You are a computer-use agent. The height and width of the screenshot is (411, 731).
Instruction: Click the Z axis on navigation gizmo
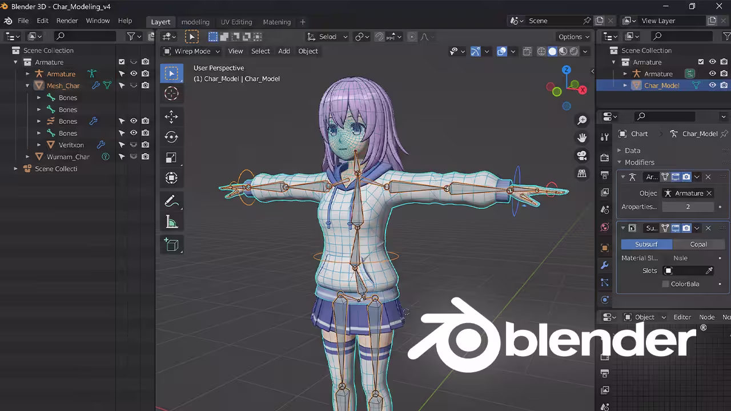click(566, 70)
